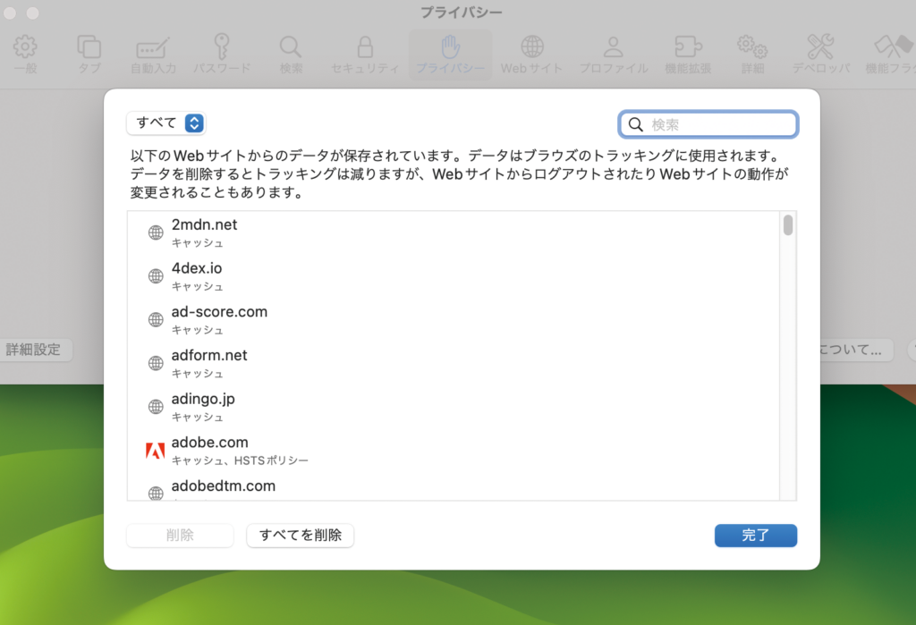Open the タブ (Tabs) settings pane
Viewport: 916px width, 625px height.
click(x=89, y=55)
